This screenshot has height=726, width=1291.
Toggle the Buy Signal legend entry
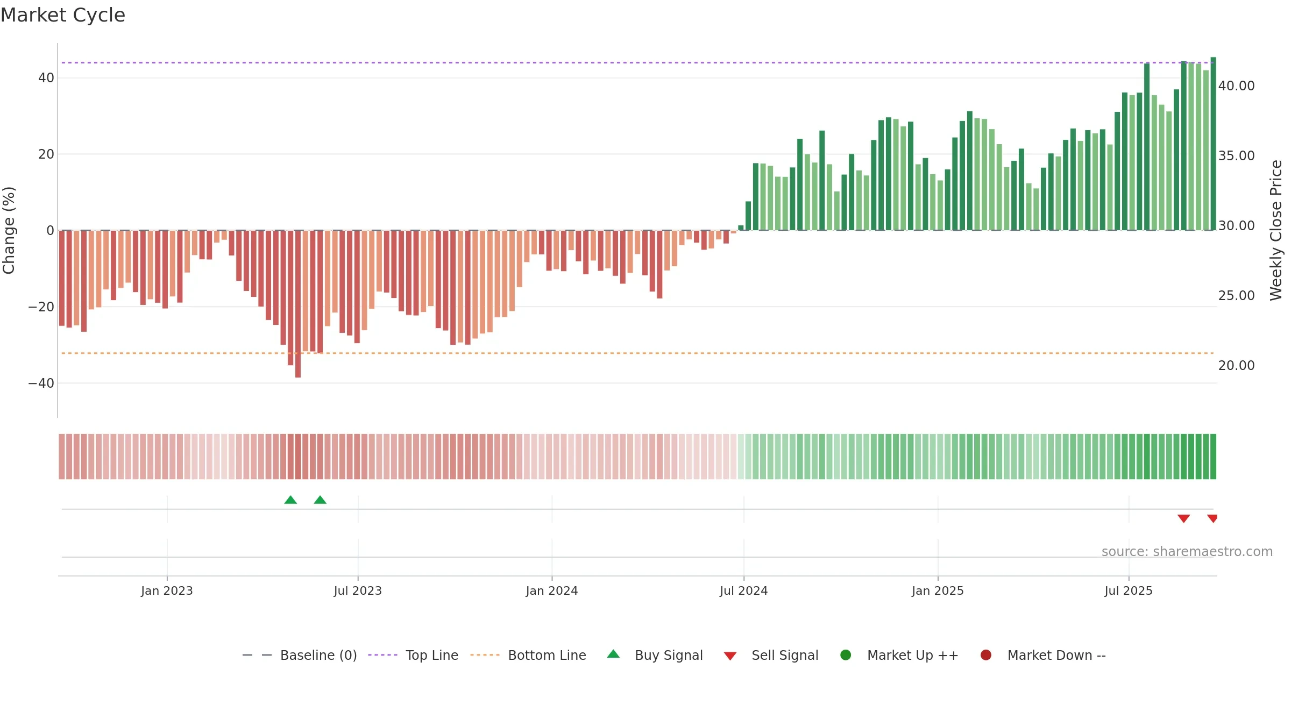coord(655,655)
